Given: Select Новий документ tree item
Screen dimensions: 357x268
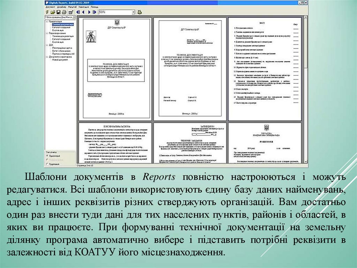Looking at the screenshot, I should tap(60, 60).
